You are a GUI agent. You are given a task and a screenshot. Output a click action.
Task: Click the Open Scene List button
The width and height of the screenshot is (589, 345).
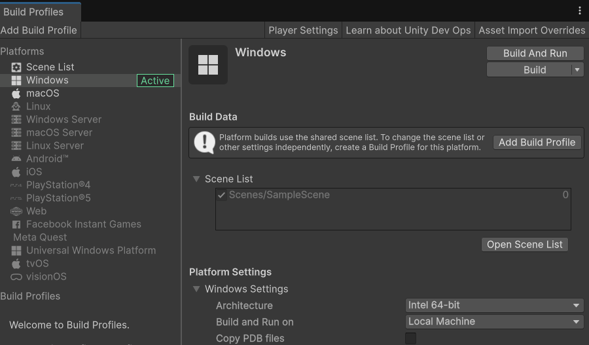click(x=524, y=245)
